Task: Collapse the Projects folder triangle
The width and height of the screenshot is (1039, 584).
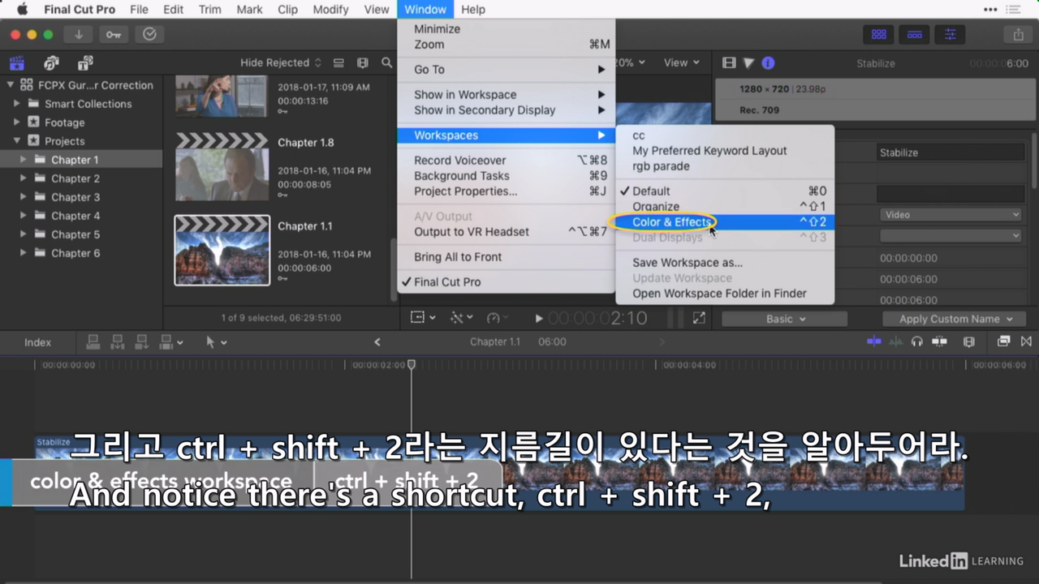Action: [x=17, y=141]
